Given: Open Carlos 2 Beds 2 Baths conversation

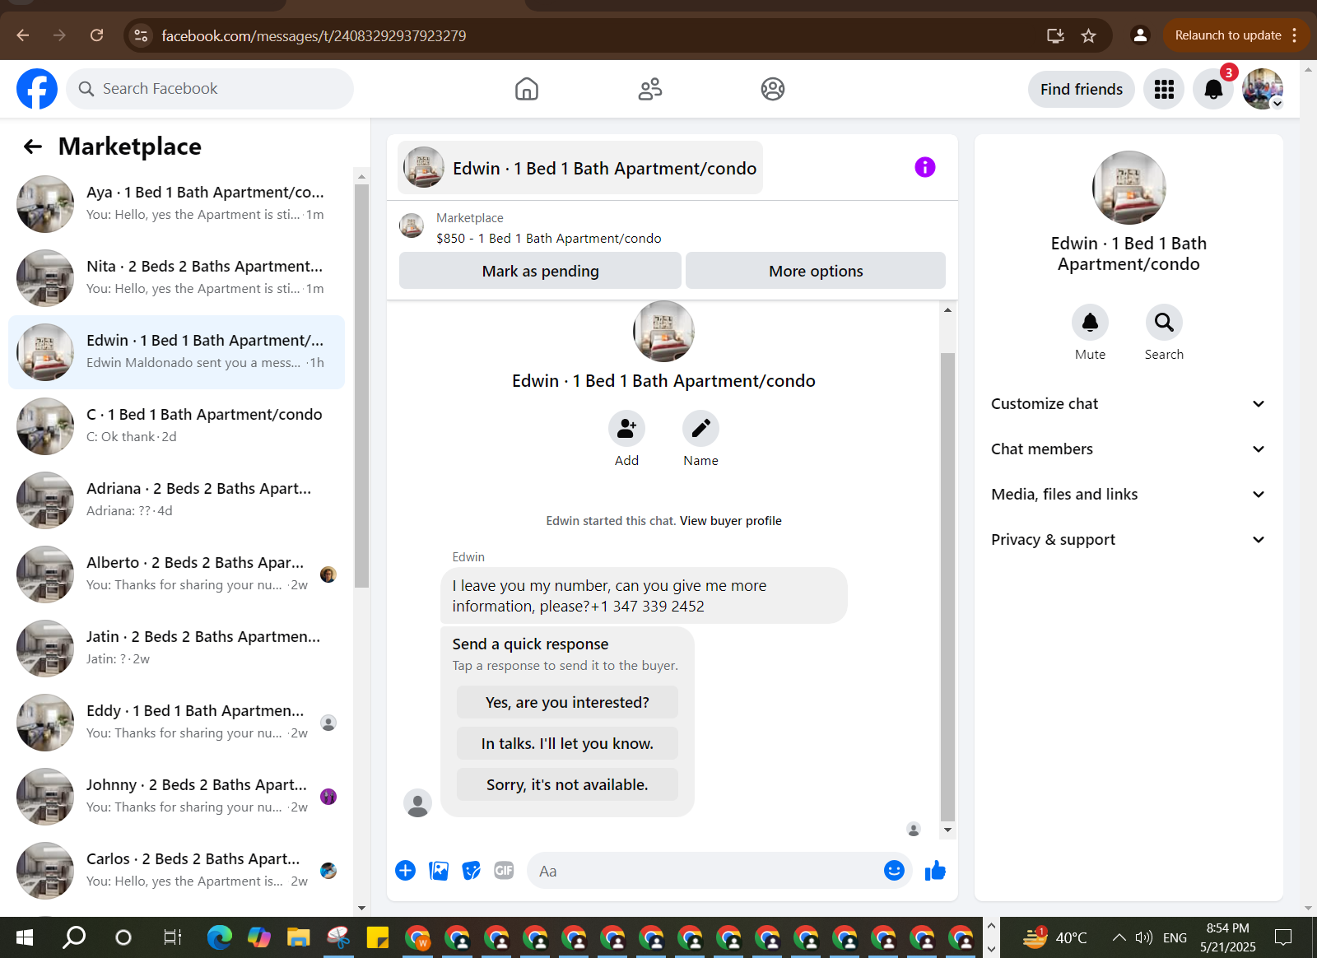Looking at the screenshot, I should click(176, 870).
